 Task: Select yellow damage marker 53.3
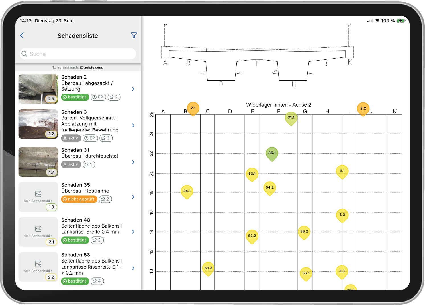(208, 269)
